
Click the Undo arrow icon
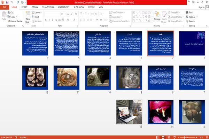click(x=12, y=2)
